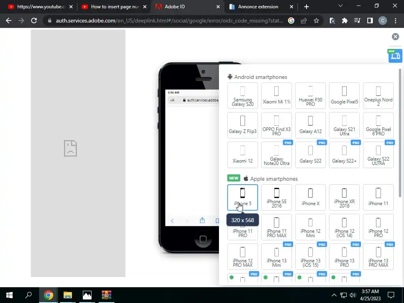
Task: Select the Xiaomi 12 device
Action: tap(243, 155)
